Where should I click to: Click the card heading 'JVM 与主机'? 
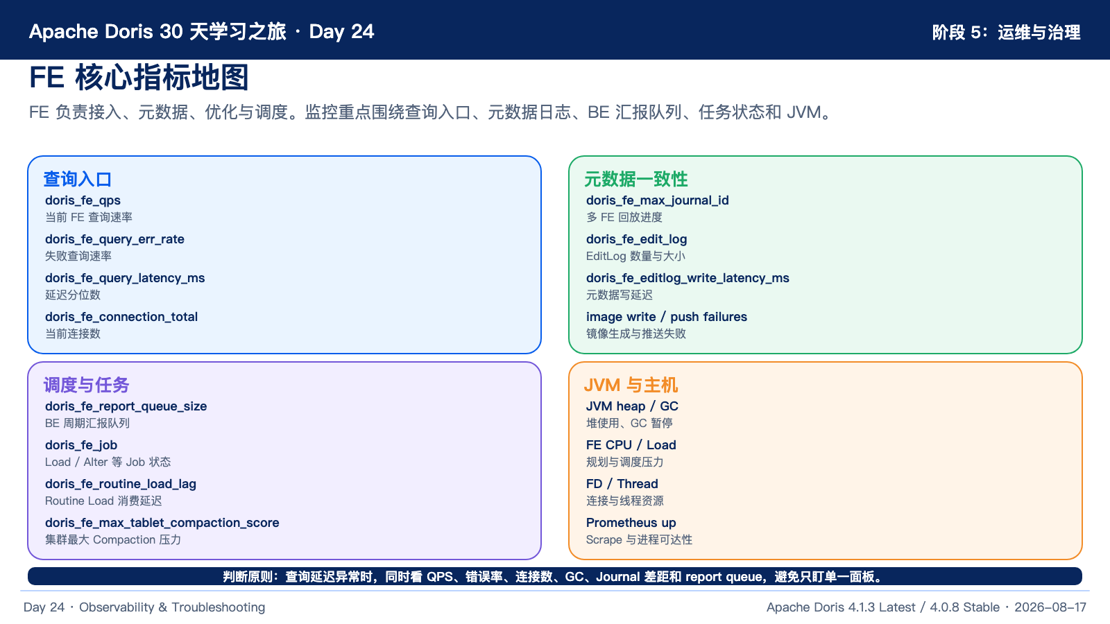click(631, 385)
